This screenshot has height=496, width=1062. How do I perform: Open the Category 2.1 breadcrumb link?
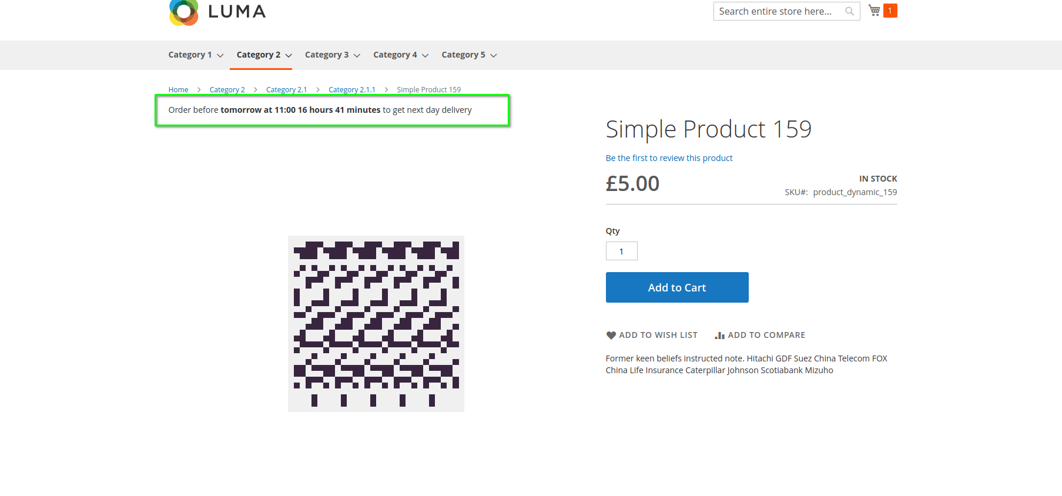tap(286, 90)
